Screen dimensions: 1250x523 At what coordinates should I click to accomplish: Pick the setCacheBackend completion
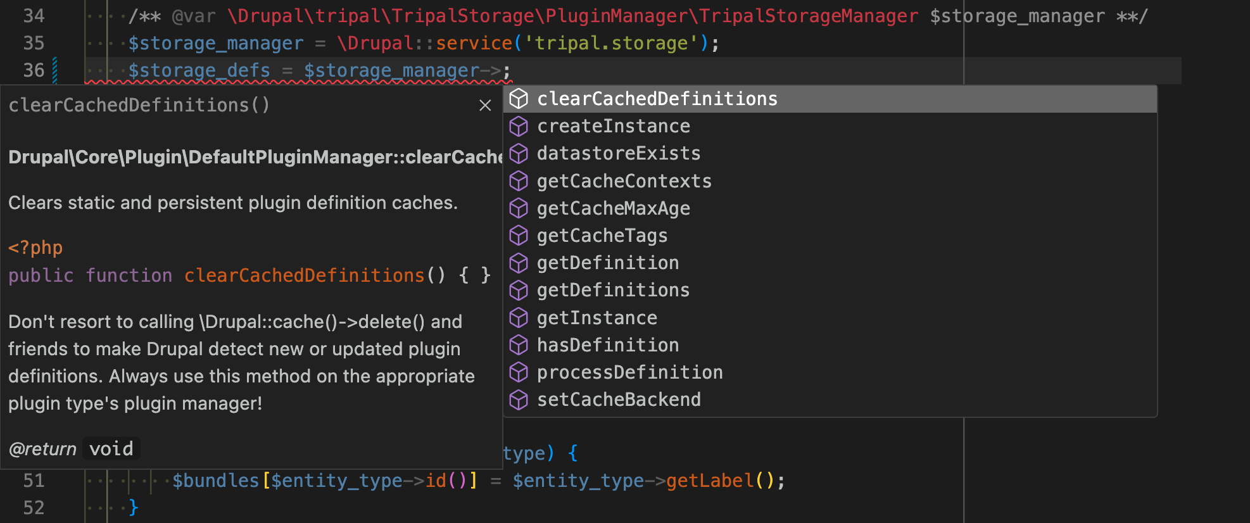point(830,400)
